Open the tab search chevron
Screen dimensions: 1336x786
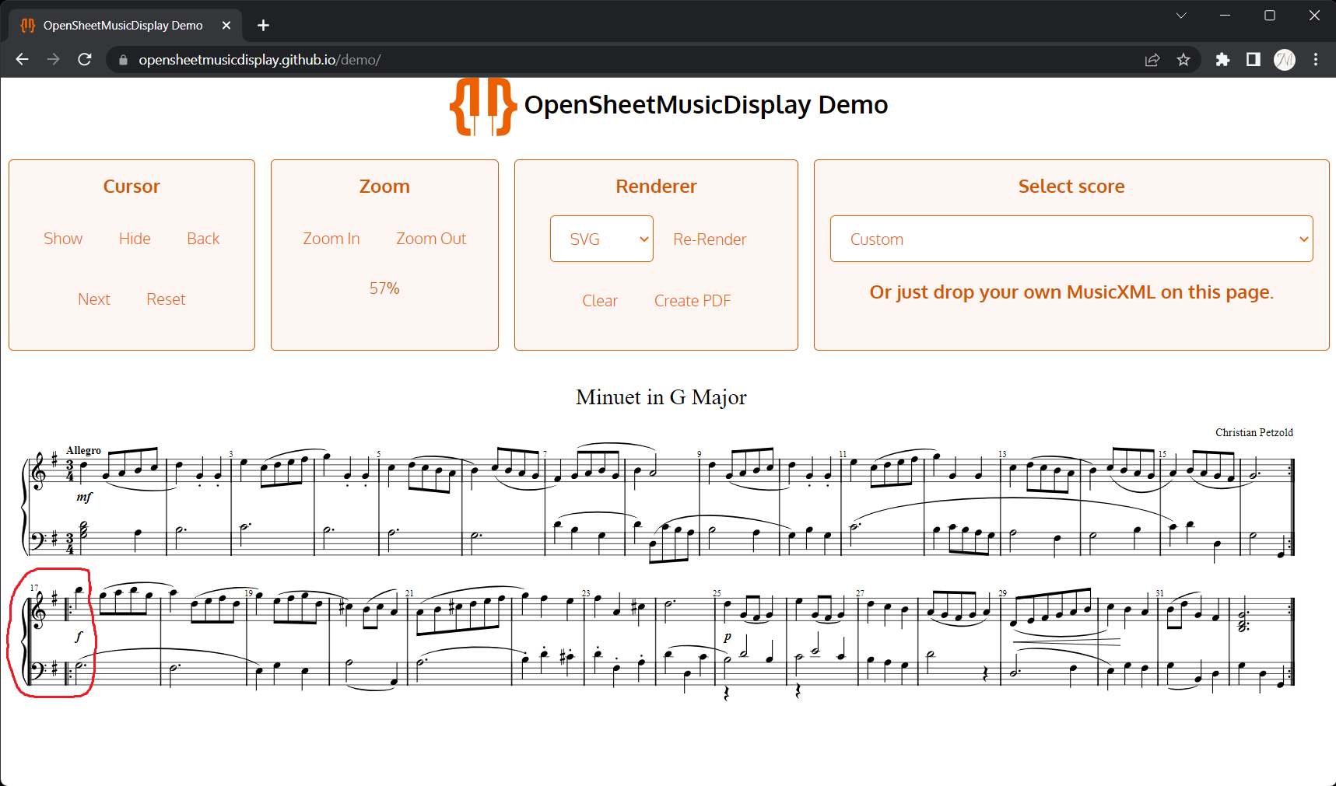[x=1181, y=15]
